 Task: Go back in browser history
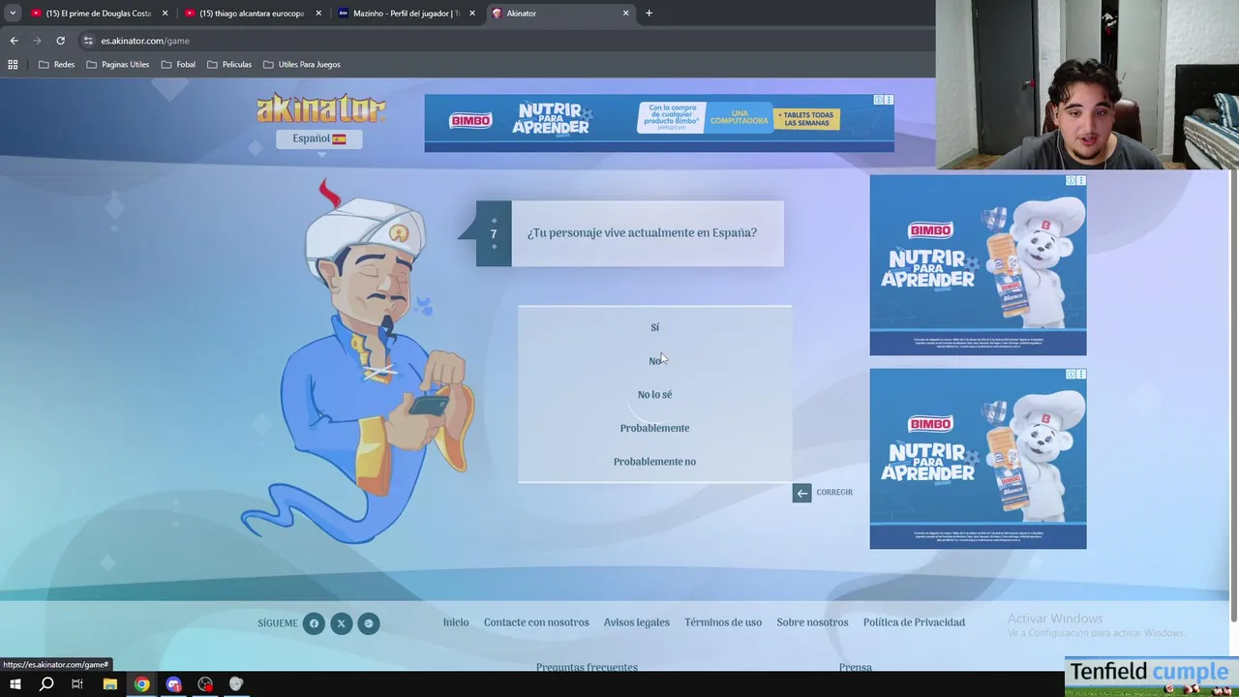(14, 41)
